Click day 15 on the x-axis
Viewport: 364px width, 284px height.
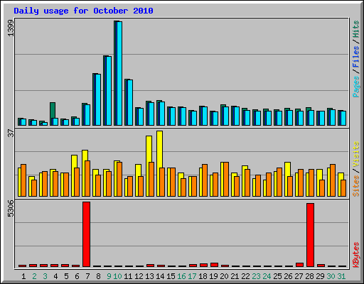coord(171,276)
